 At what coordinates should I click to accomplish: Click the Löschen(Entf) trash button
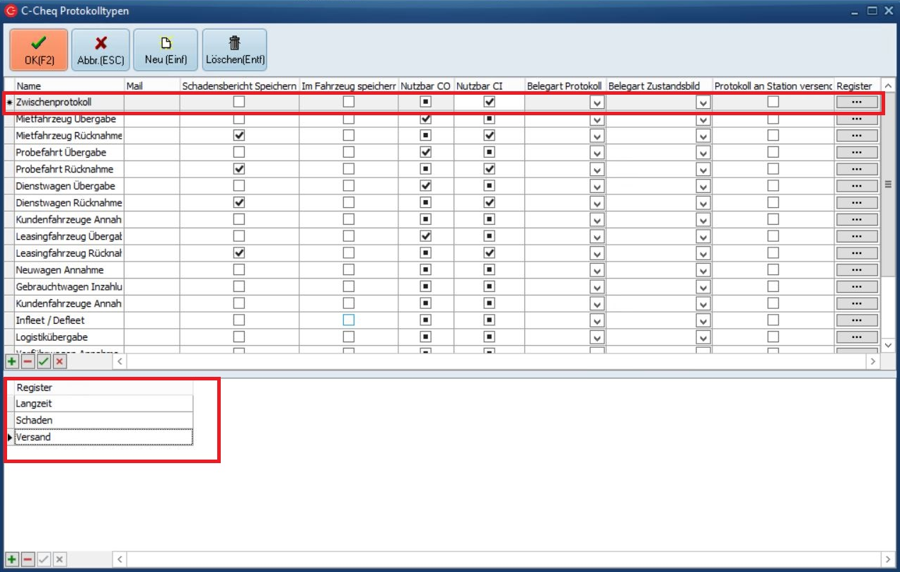pyautogui.click(x=234, y=50)
